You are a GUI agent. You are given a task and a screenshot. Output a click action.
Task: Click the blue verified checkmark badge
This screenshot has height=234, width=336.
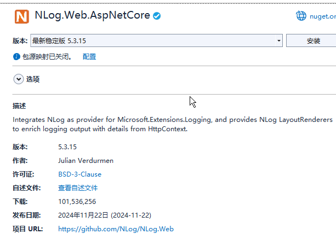point(157,16)
